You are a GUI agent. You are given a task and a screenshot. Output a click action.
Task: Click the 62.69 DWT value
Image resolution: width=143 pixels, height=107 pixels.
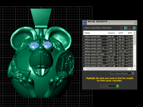pyautogui.click(x=121, y=60)
